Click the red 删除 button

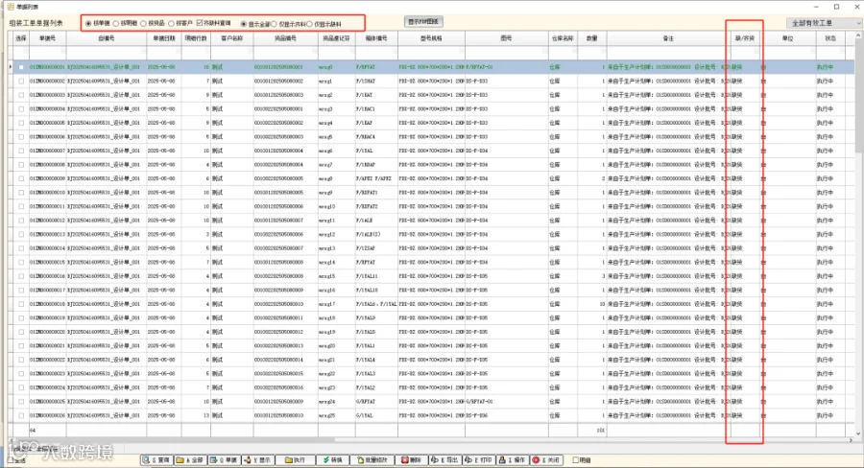pos(412,459)
